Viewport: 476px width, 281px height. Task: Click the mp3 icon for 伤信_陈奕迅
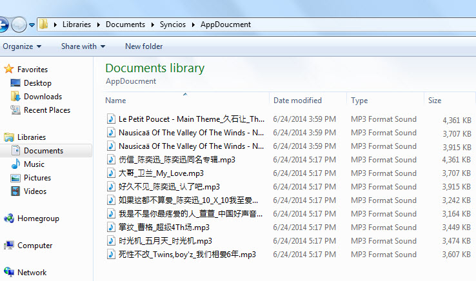click(x=111, y=160)
